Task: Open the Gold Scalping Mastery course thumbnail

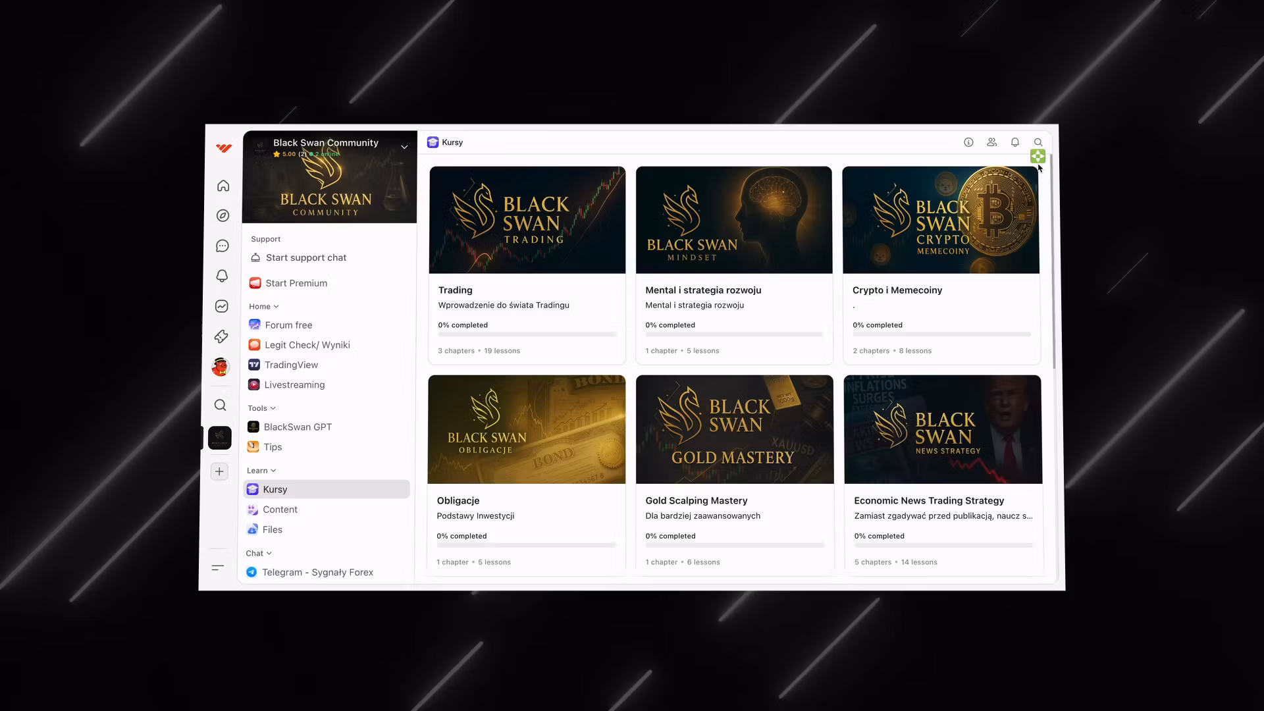Action: point(734,429)
